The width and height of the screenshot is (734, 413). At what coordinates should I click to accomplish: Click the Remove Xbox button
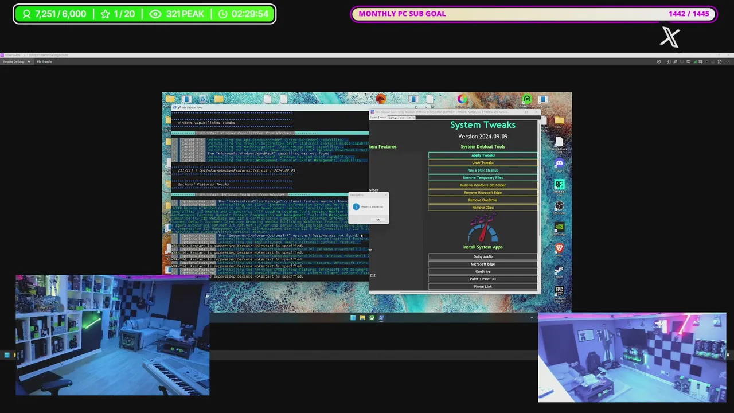[483, 208]
